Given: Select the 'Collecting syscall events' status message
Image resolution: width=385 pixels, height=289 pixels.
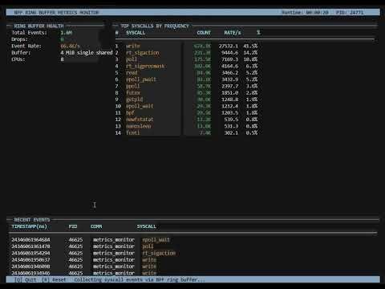Looking at the screenshot, I should point(140,279).
